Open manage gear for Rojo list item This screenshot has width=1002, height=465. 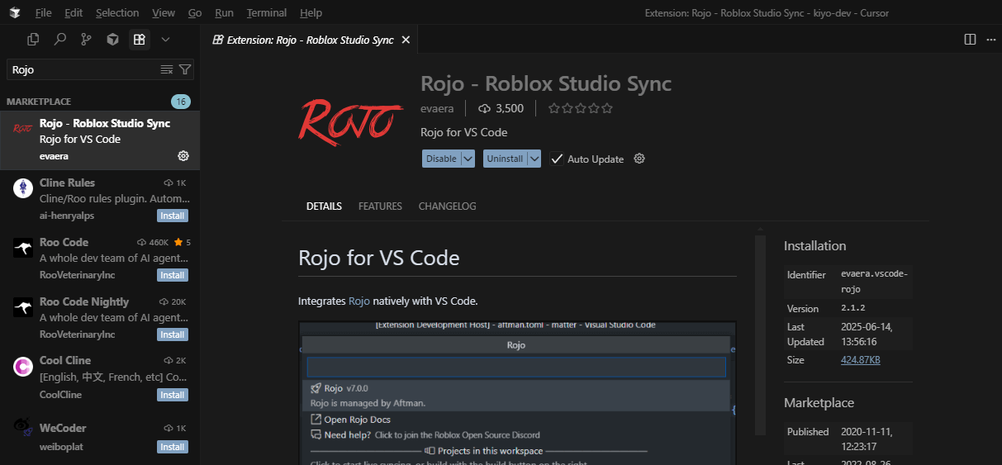pos(183,156)
